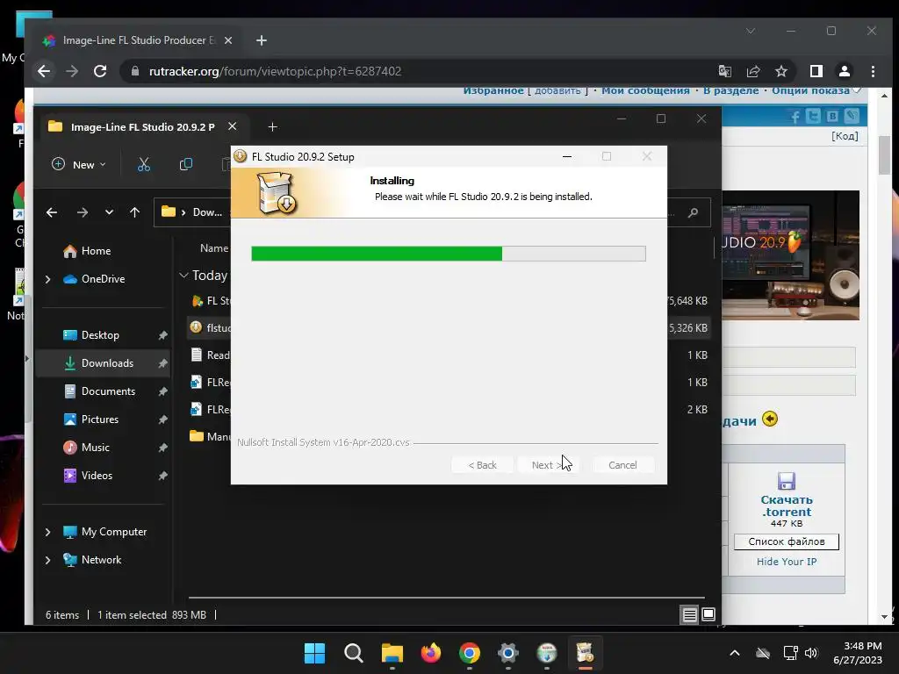The width and height of the screenshot is (899, 674).
Task: Open Firefox from the taskbar
Action: [430, 653]
